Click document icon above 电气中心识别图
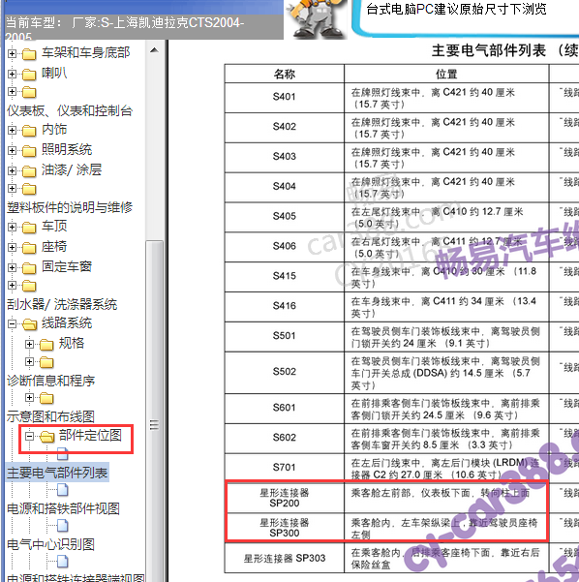The height and width of the screenshot is (582, 579). (62, 526)
